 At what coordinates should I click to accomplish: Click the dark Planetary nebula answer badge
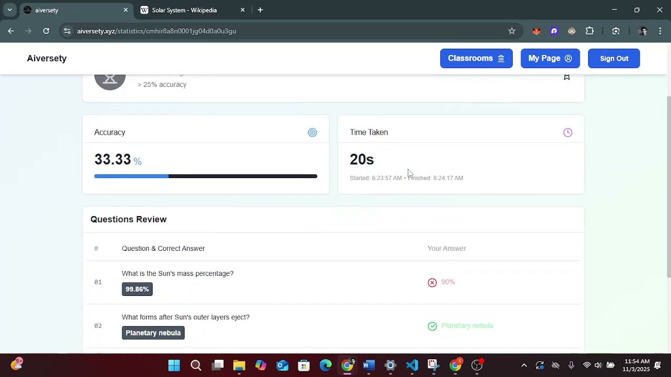pyautogui.click(x=153, y=333)
